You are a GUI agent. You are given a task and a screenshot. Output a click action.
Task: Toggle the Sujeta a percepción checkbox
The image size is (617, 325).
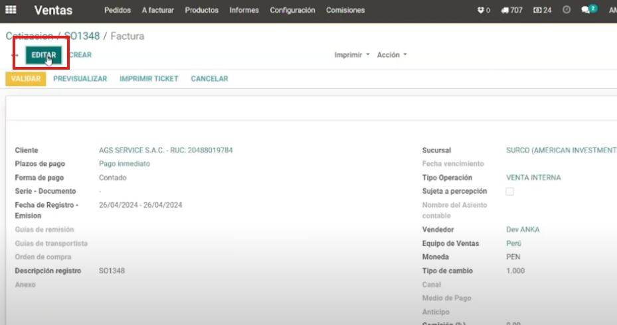509,192
